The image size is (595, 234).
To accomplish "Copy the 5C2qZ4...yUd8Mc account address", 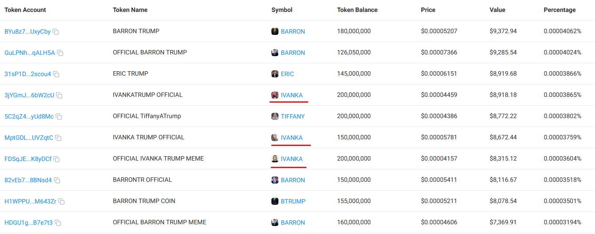I will [59, 117].
